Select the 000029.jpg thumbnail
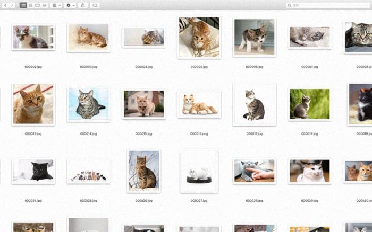 click(310, 171)
